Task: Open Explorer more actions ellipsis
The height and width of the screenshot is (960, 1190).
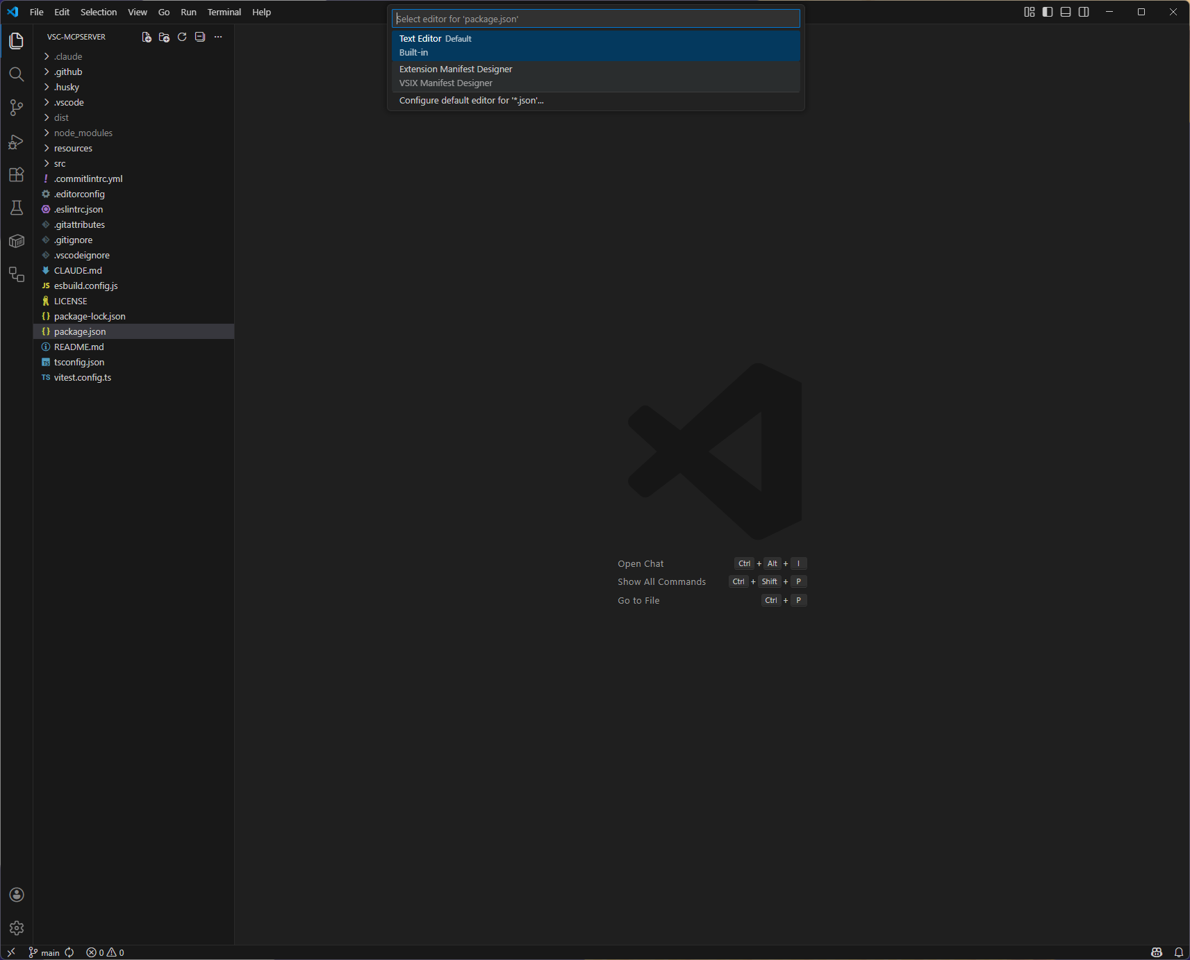Action: [x=218, y=37]
